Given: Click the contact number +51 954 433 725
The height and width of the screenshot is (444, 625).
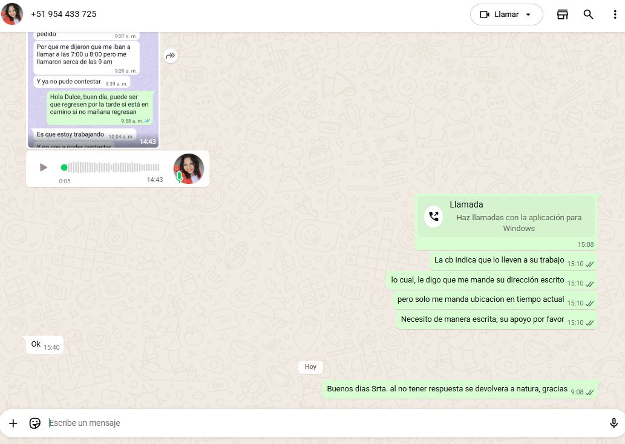Looking at the screenshot, I should pos(64,14).
